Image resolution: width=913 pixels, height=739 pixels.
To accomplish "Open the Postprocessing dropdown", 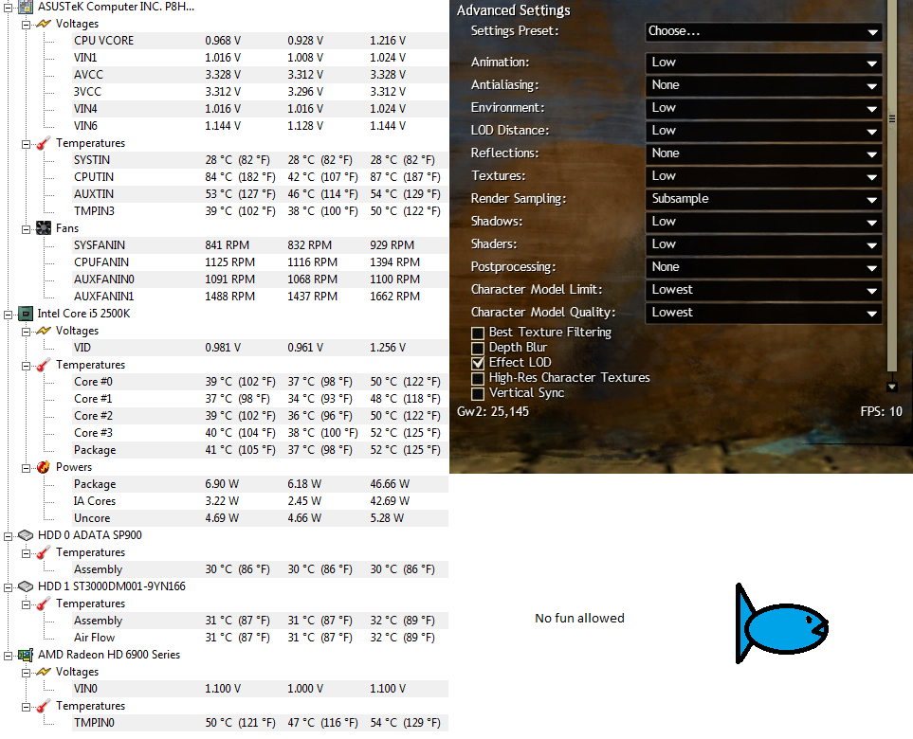I will [x=763, y=266].
